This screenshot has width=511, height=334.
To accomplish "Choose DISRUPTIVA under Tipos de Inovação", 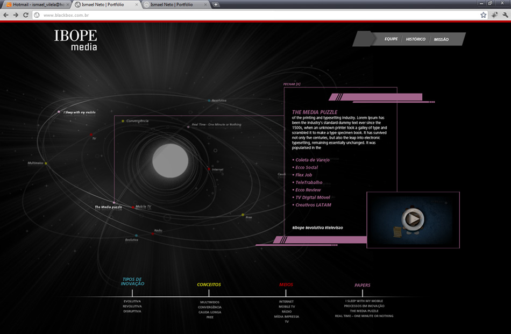I will 132,311.
